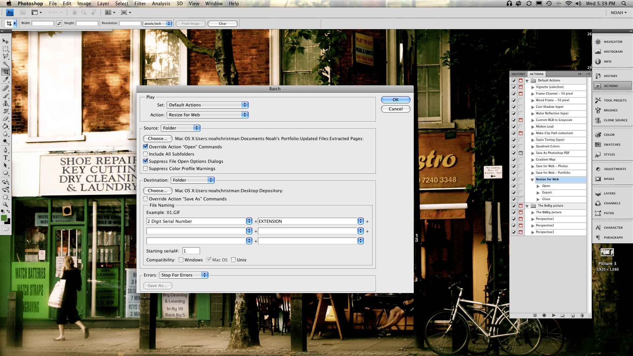Collapse the Resize for Web action

point(532,180)
